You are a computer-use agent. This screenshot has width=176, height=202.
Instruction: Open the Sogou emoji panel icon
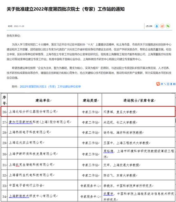[x=168, y=84]
